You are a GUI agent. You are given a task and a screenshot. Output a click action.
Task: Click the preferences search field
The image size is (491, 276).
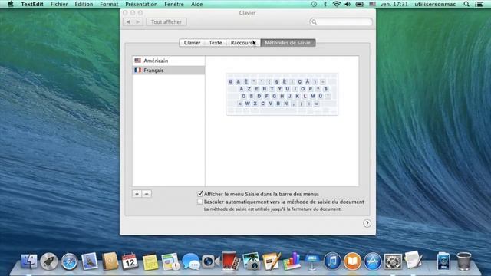[341, 22]
